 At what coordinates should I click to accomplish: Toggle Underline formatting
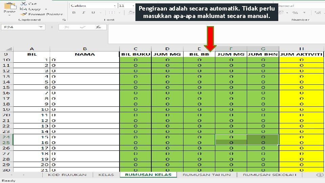tap(93, 13)
